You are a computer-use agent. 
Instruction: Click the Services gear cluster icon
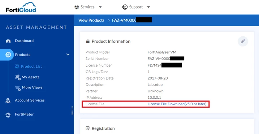[77, 7]
